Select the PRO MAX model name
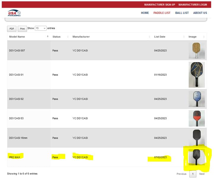This screenshot has height=179, width=215. coord(15,157)
